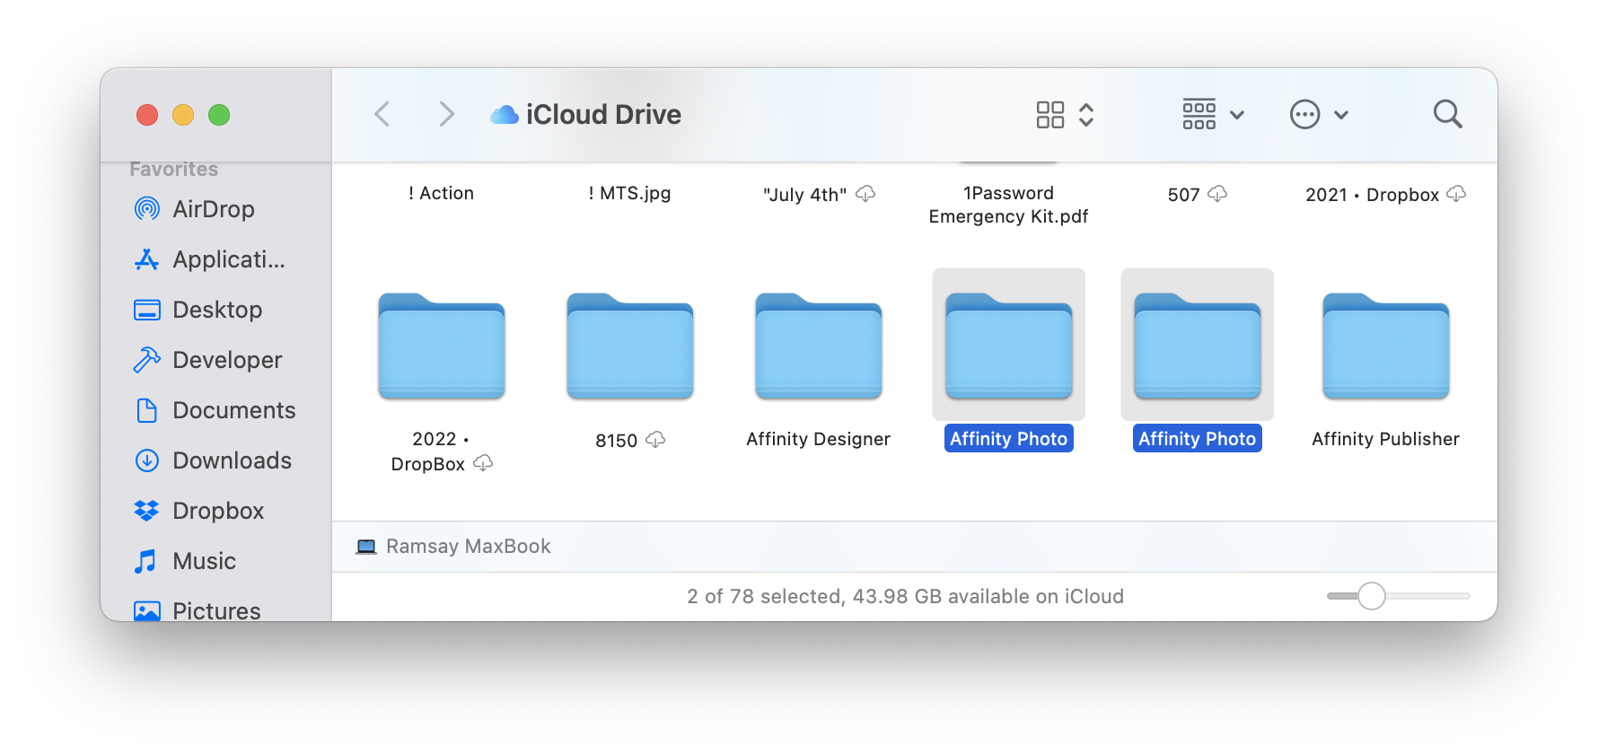Click the Downloads arrow-circle icon

click(147, 460)
